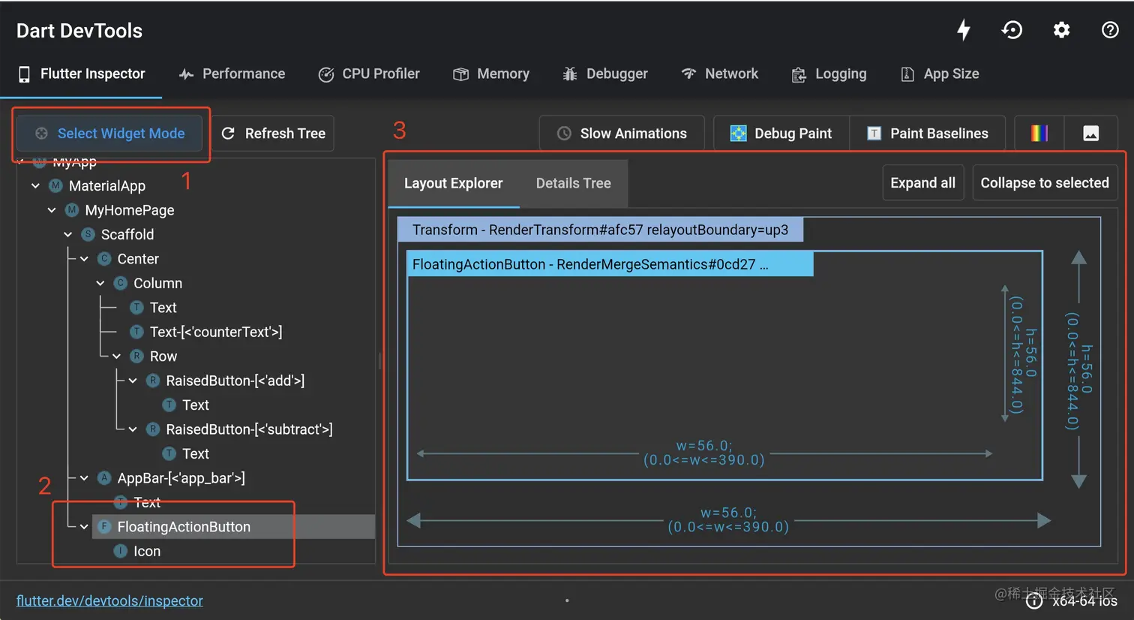This screenshot has width=1134, height=620.
Task: Select the Text child of RaisedButton subtract
Action: [x=196, y=453]
